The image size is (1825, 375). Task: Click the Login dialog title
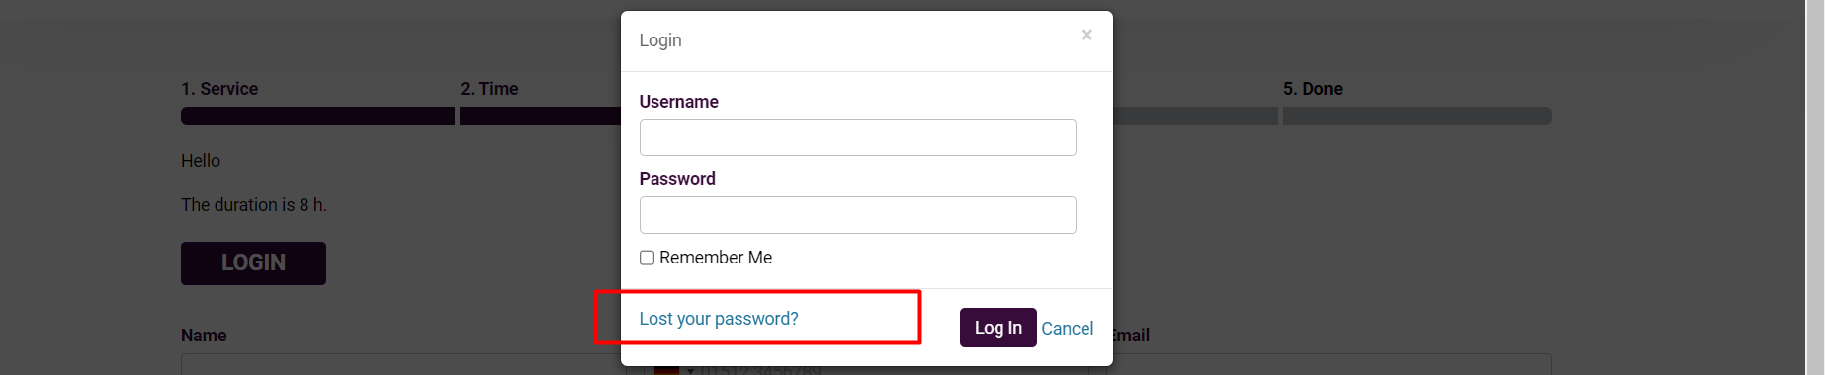tap(660, 40)
